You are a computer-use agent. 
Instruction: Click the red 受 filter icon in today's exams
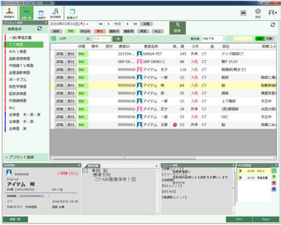click(x=274, y=183)
